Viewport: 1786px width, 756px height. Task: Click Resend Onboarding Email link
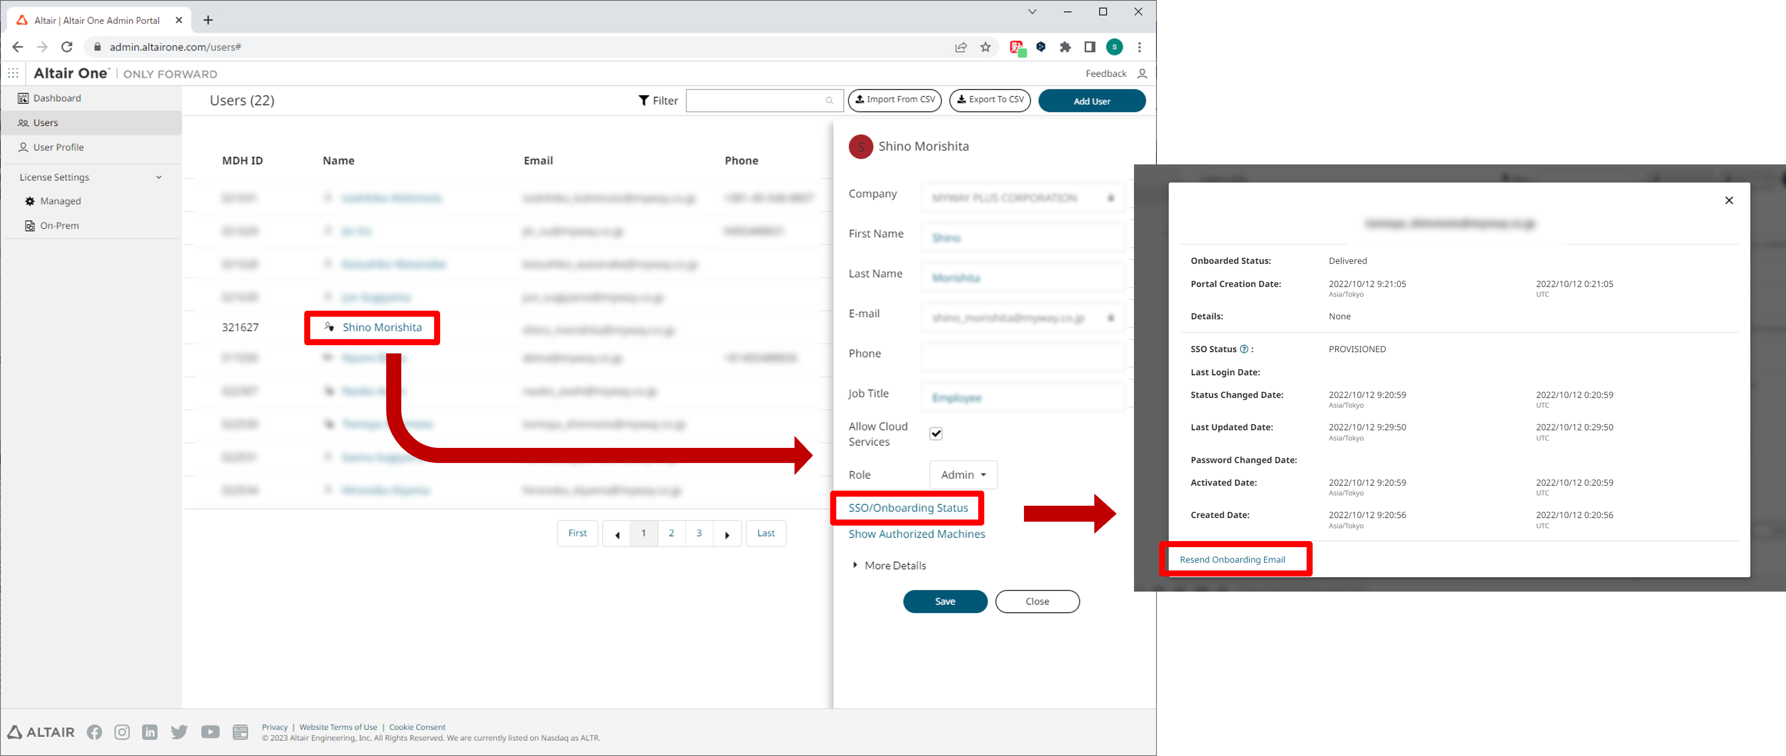[1232, 559]
